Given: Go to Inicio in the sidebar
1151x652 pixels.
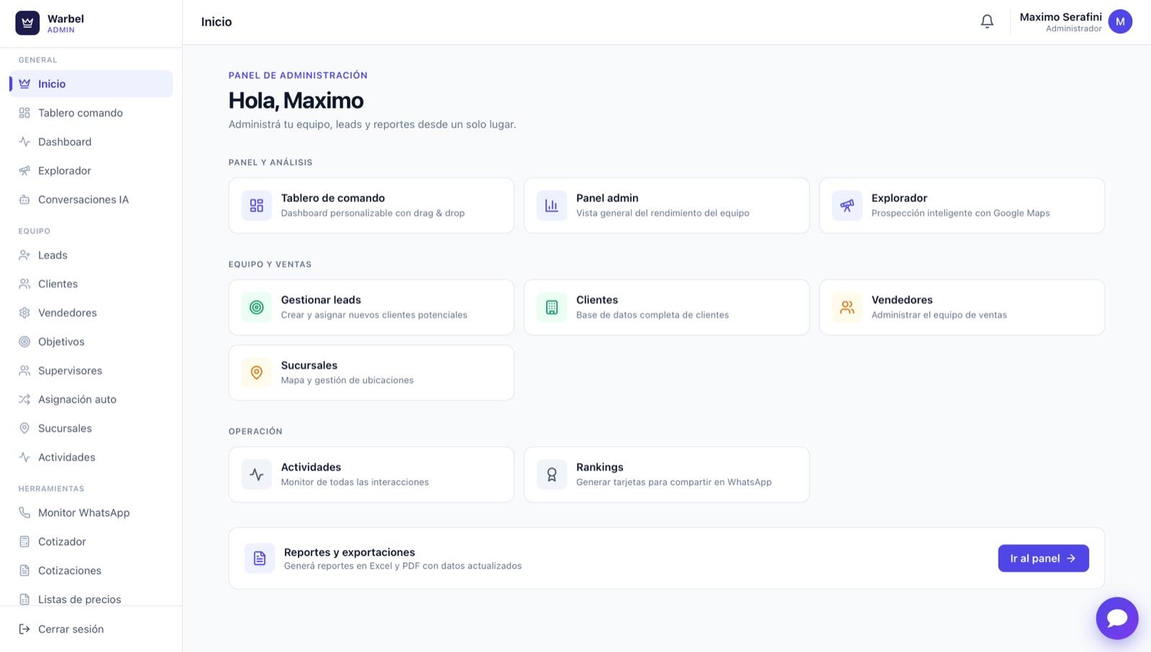Looking at the screenshot, I should (x=91, y=84).
